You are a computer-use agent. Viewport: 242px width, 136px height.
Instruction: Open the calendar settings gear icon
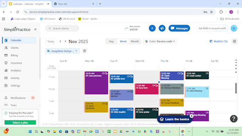tap(235, 41)
